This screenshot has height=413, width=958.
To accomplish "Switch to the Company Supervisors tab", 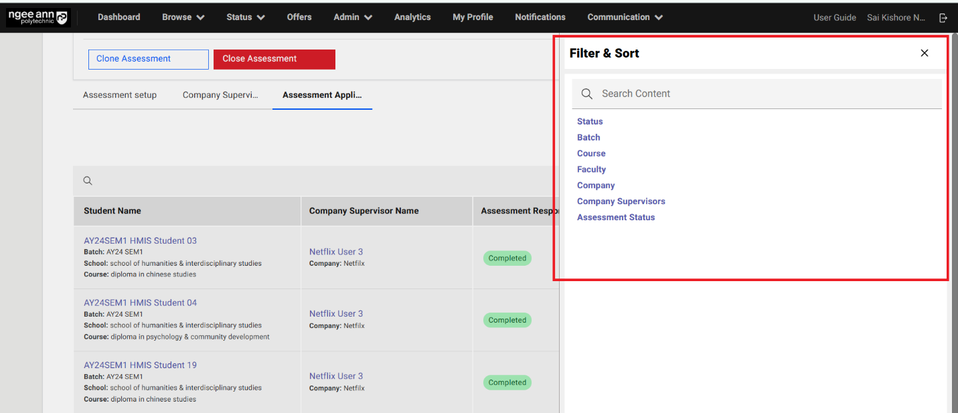I will click(220, 95).
